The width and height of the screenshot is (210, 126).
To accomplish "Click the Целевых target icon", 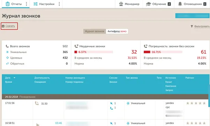I will (x=7, y=58).
